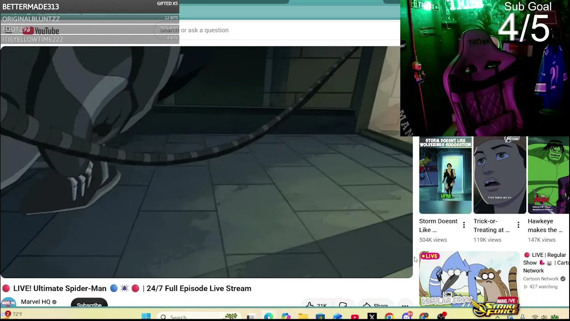
Task: Open the X app in taskbar
Action: coord(372,317)
